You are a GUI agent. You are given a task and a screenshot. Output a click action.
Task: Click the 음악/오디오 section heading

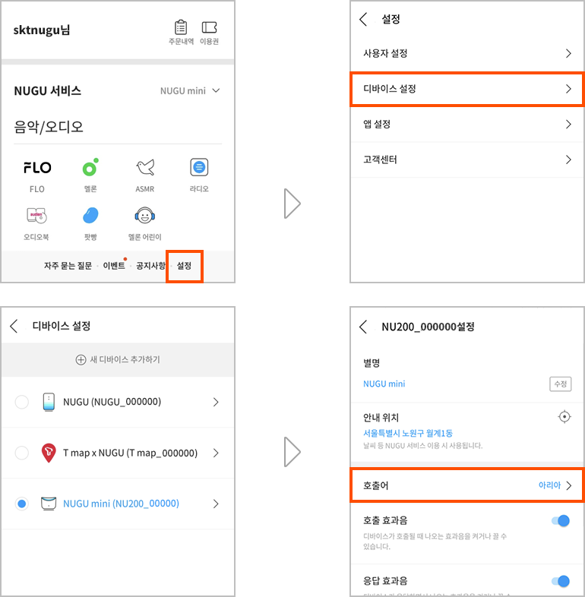49,127
